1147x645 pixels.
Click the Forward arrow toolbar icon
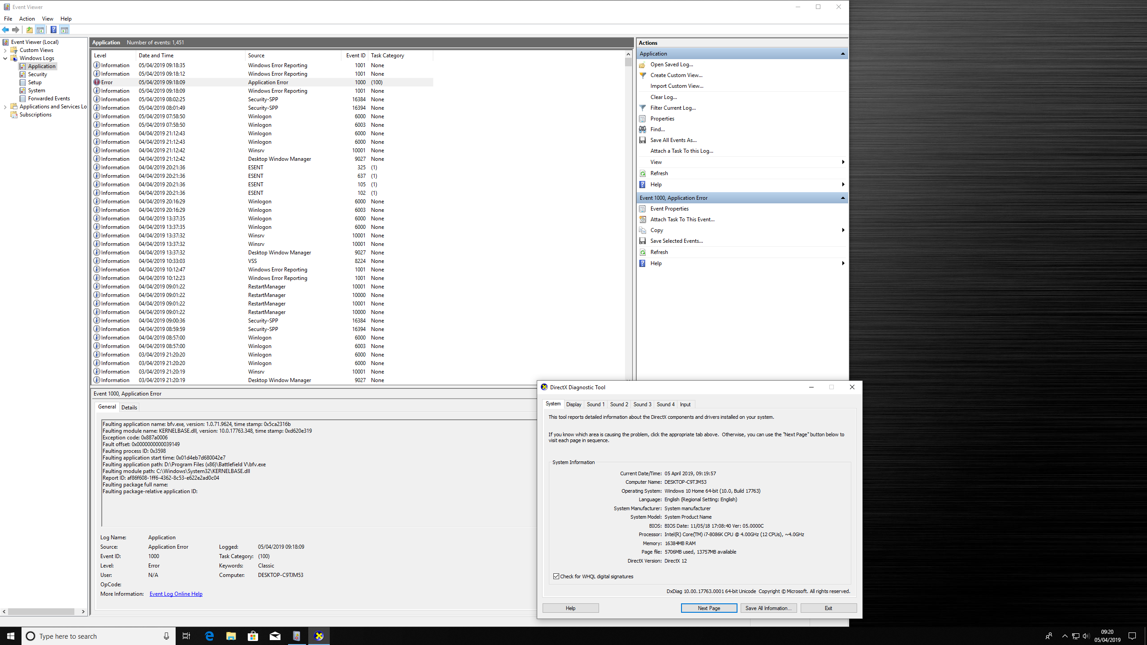[16, 30]
